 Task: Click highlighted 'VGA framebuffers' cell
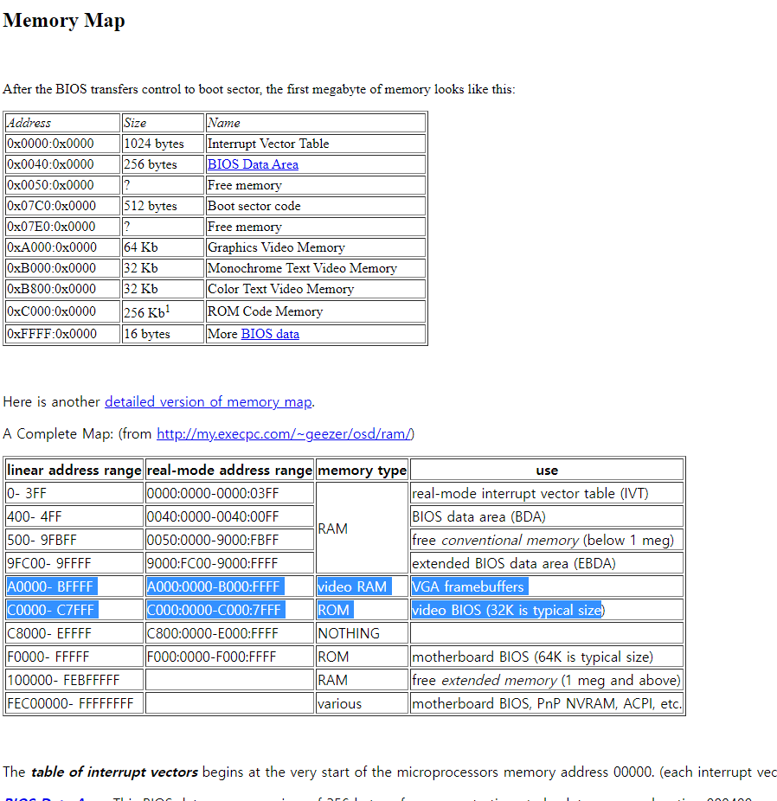[x=547, y=586]
